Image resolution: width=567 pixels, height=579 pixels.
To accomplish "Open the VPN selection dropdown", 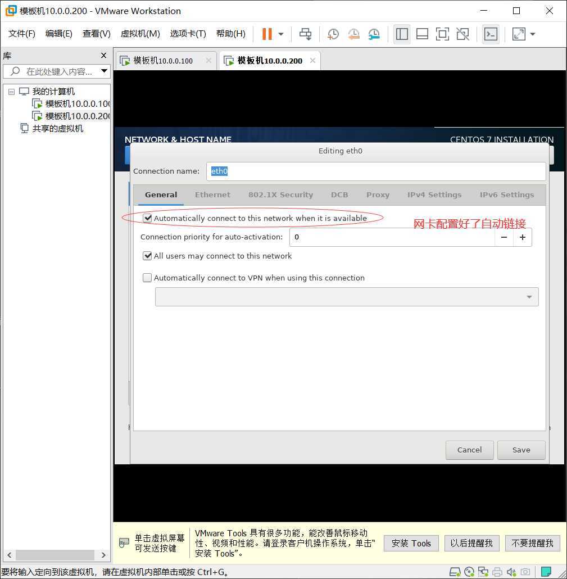I will tap(347, 297).
